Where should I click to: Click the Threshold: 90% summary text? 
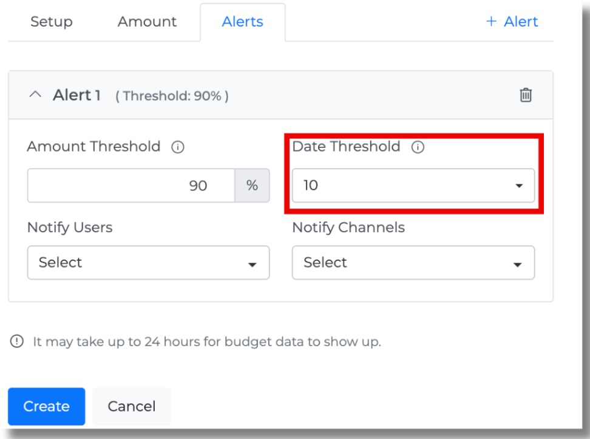pyautogui.click(x=172, y=96)
